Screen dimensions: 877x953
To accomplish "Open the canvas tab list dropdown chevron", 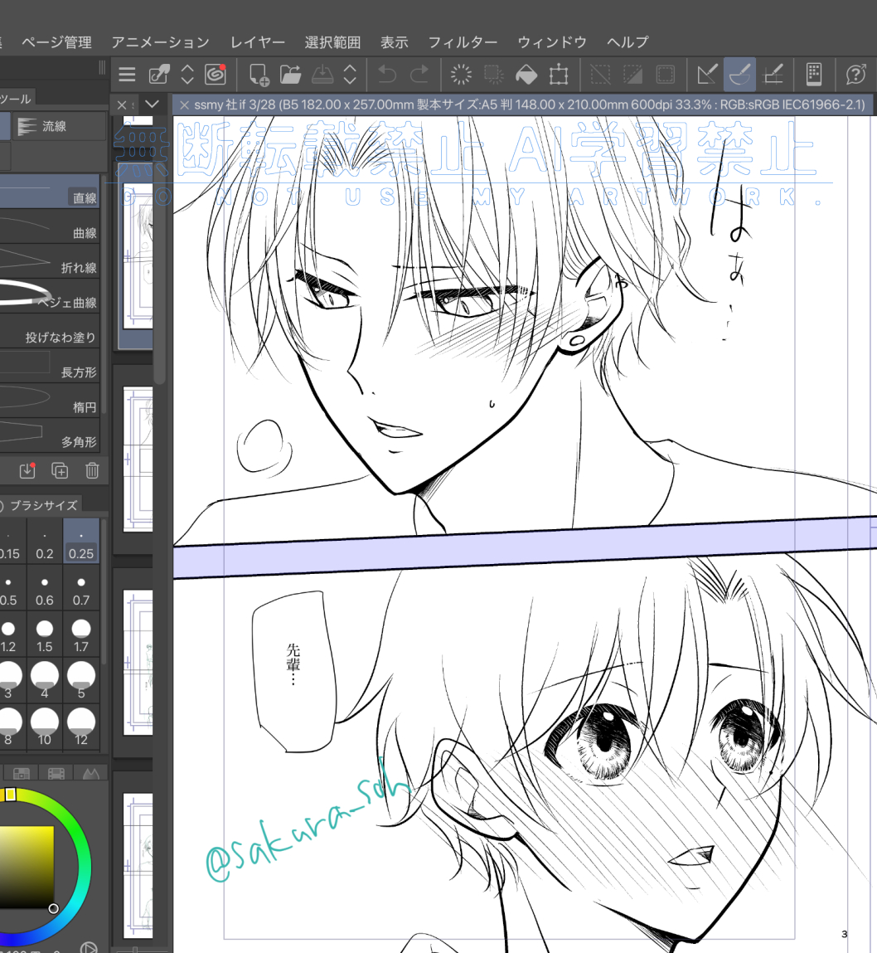I will tap(152, 104).
